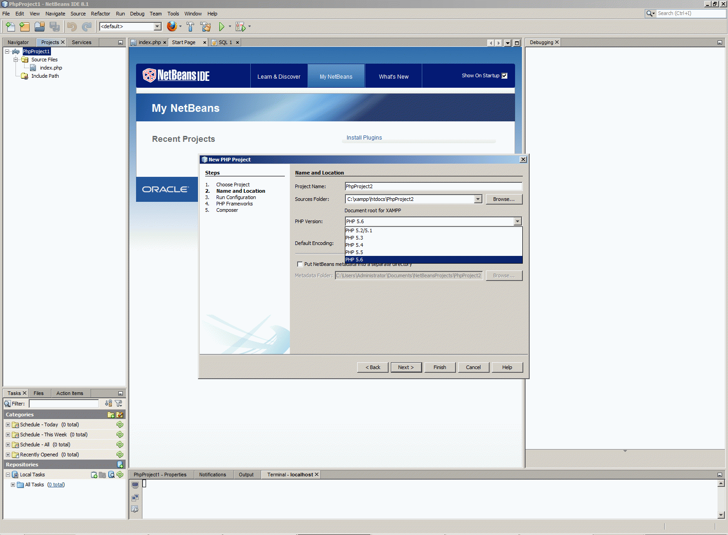Open the Debug Project dropdown arrow

pyautogui.click(x=249, y=26)
